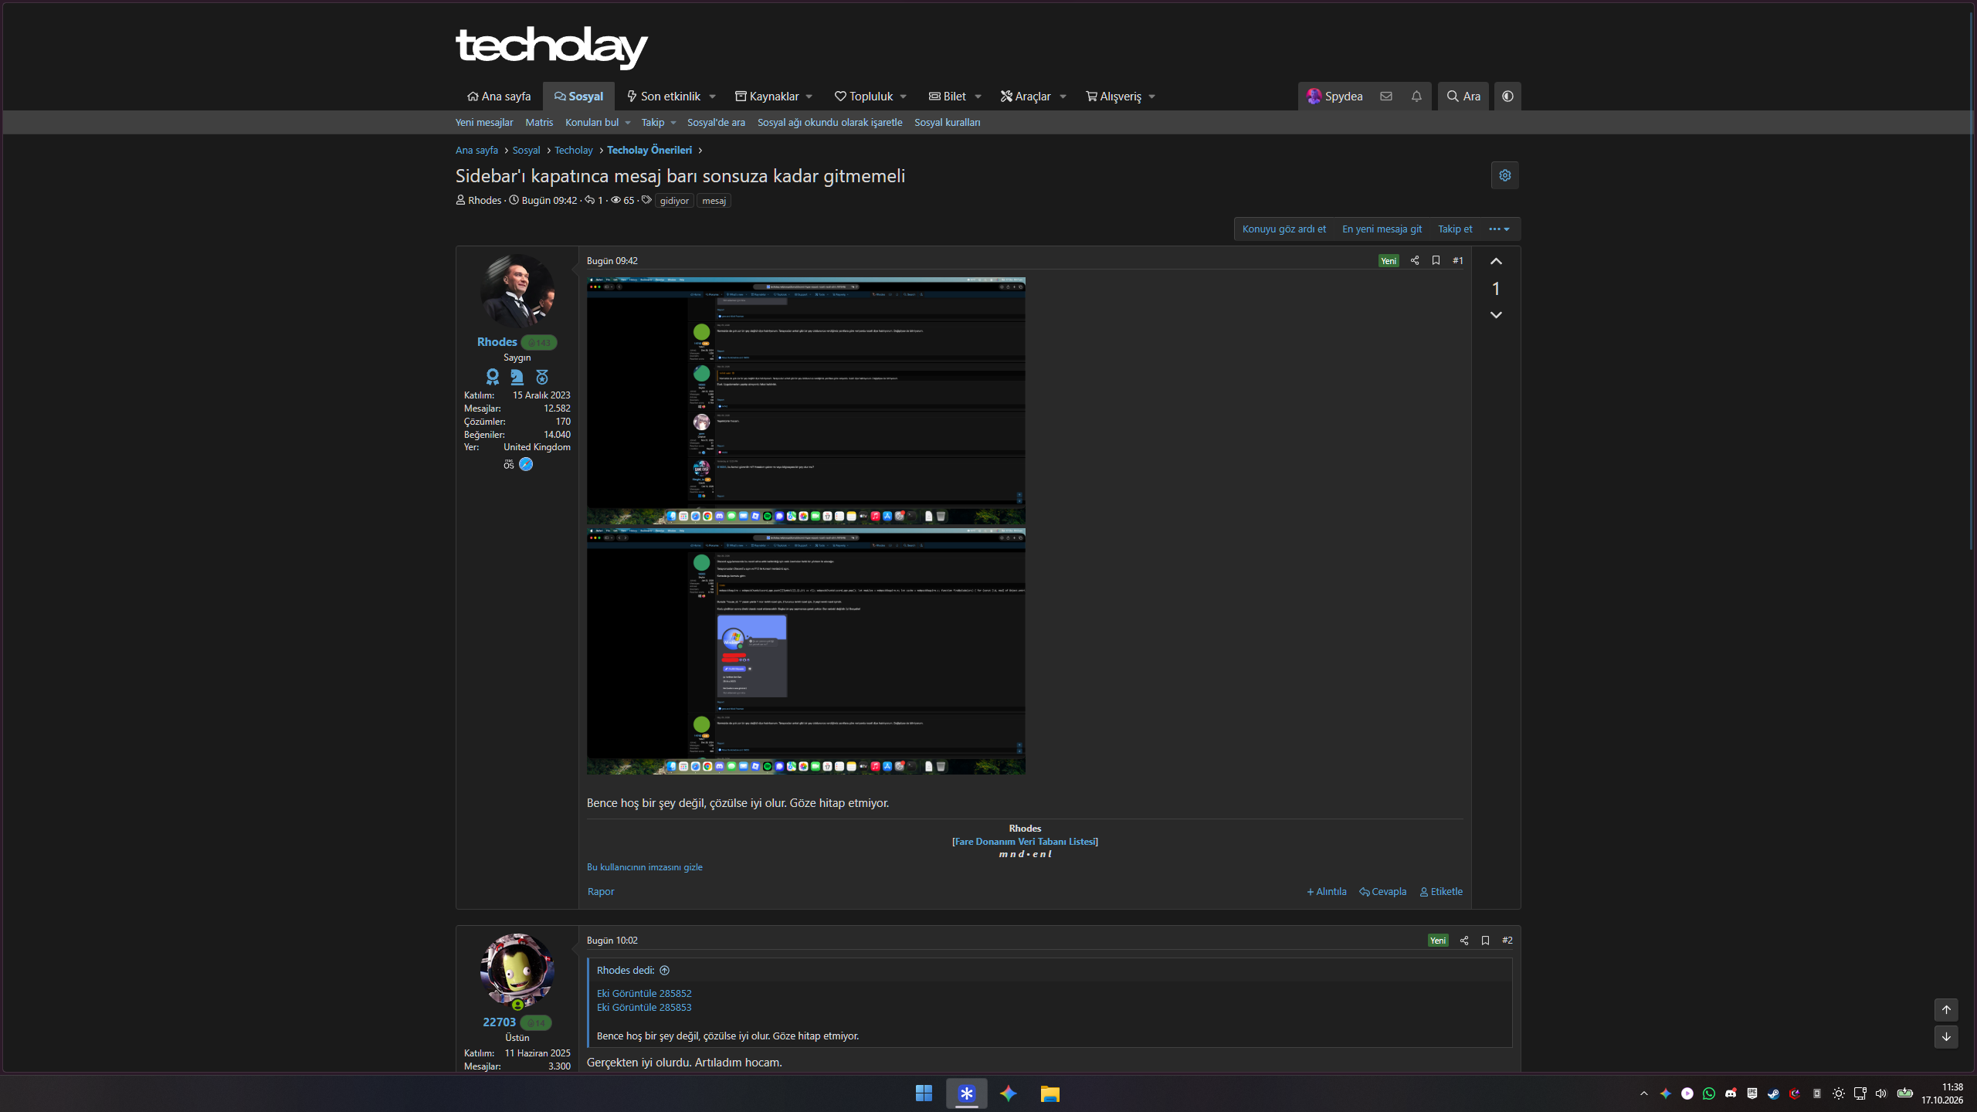The width and height of the screenshot is (1977, 1112).
Task: Click Takip et to follow the thread
Action: click(x=1455, y=229)
